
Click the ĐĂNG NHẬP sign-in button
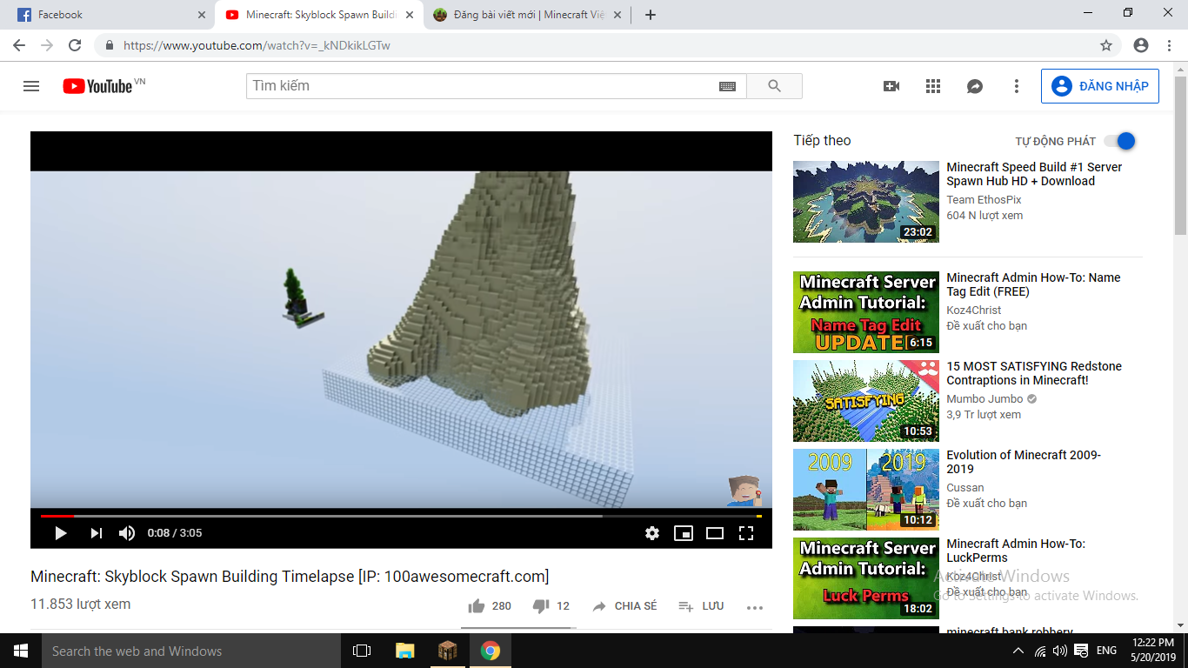tap(1100, 86)
